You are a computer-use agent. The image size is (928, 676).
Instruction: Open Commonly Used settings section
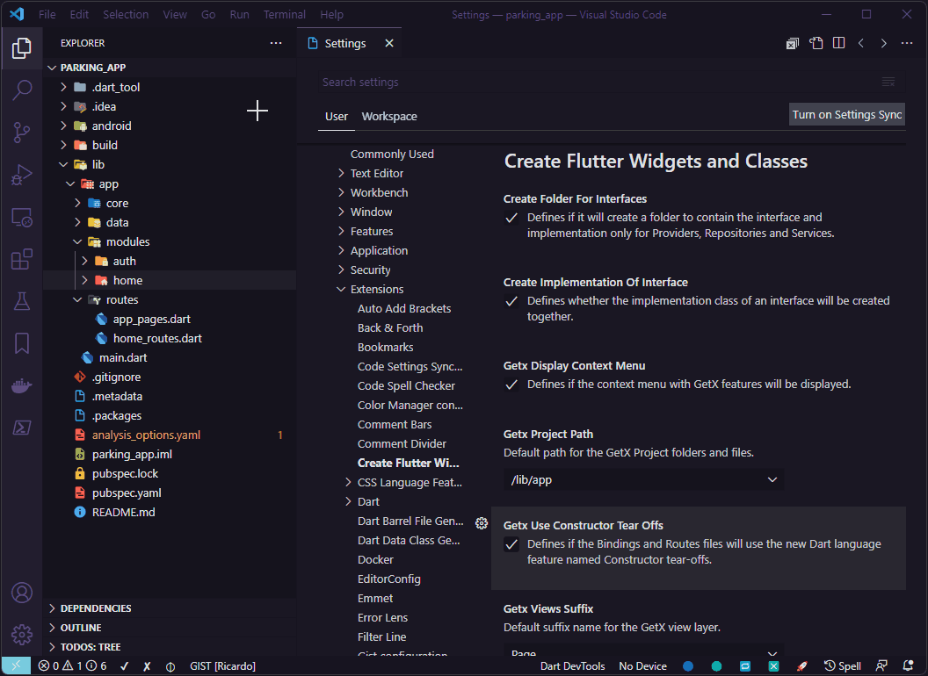(x=392, y=154)
